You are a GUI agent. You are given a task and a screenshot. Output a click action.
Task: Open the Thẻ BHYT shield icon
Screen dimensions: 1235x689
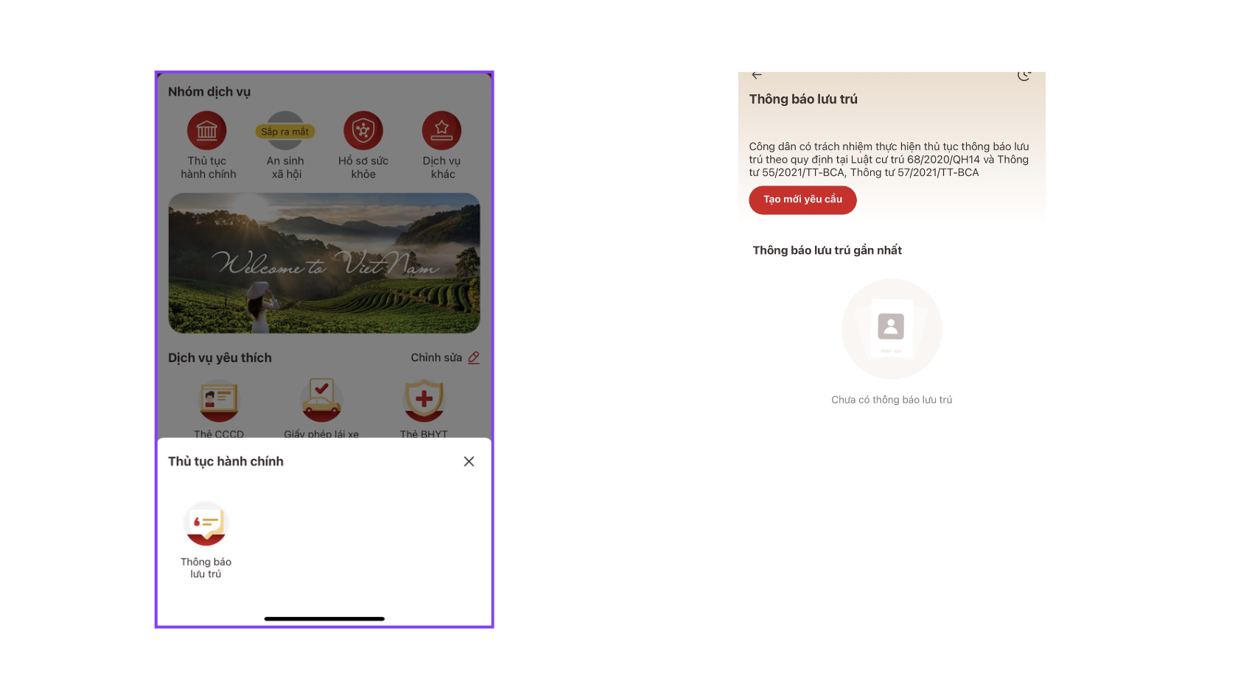(424, 400)
